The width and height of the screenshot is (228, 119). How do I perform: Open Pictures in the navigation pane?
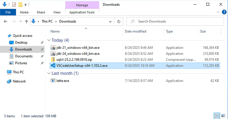pos(21,63)
